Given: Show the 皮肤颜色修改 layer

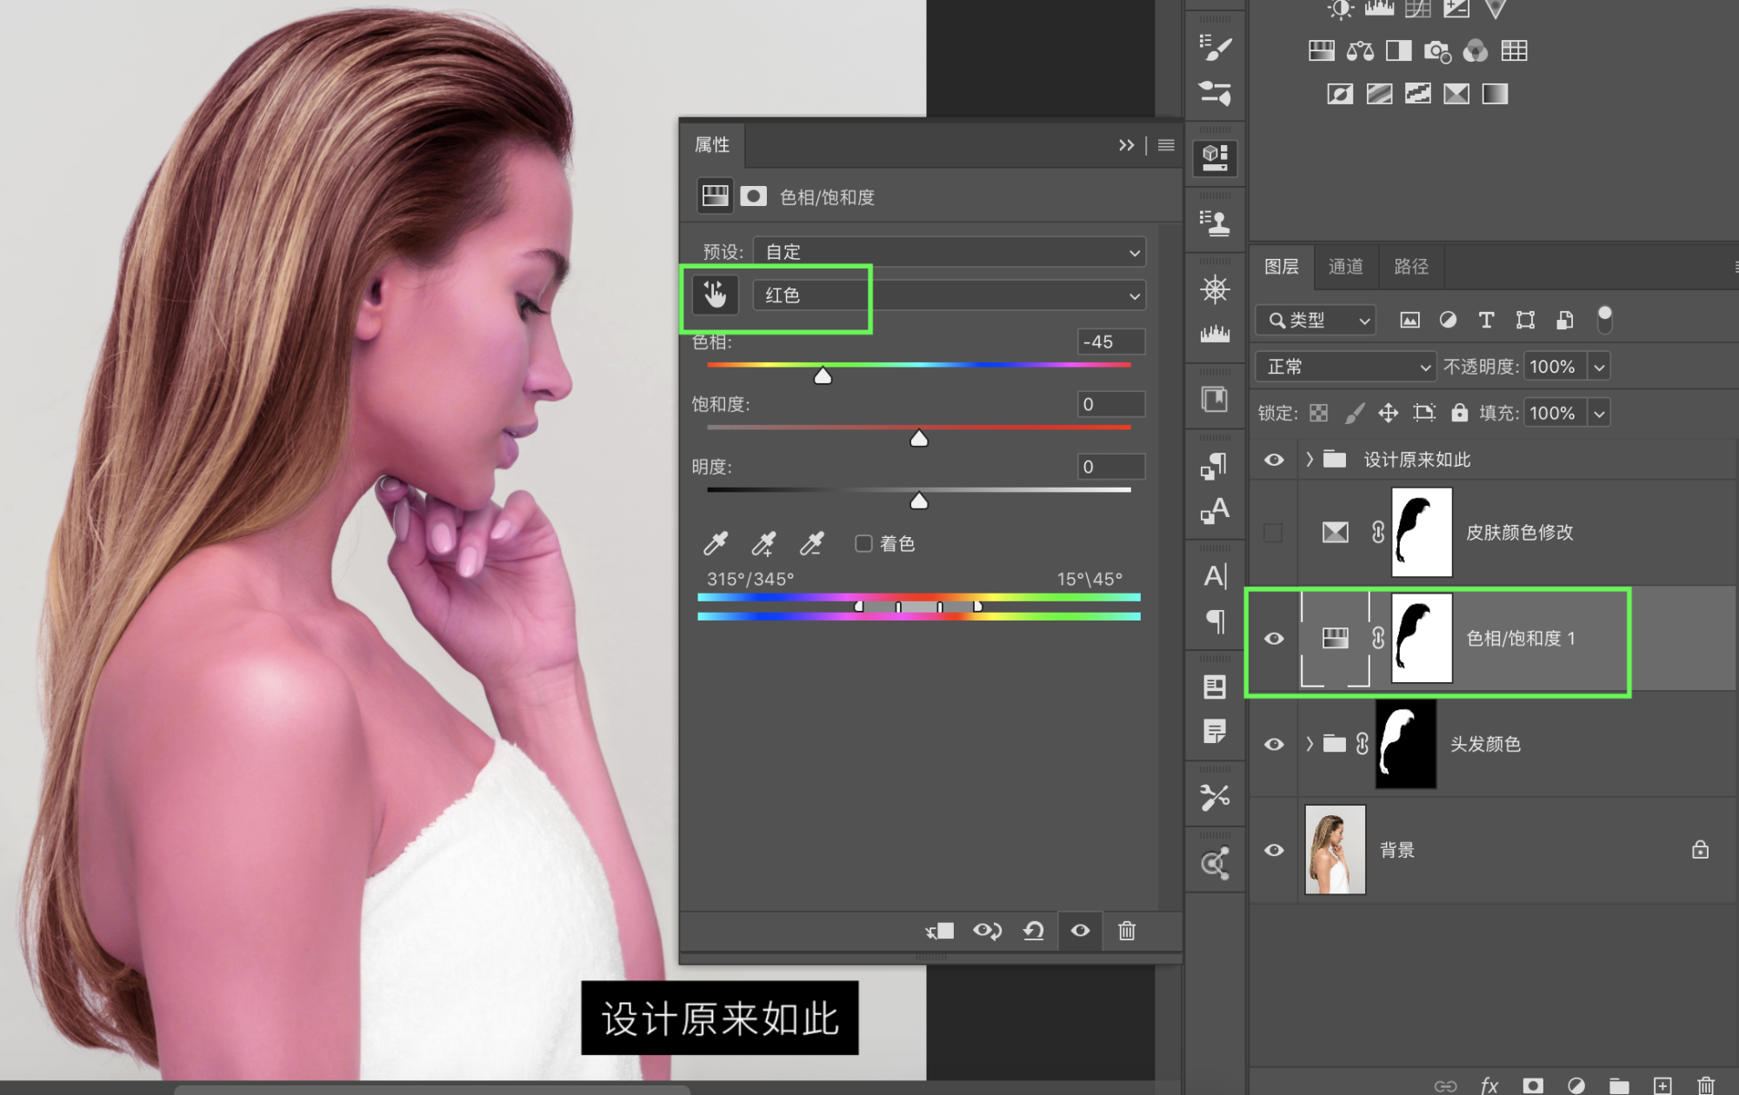Looking at the screenshot, I should 1274,533.
